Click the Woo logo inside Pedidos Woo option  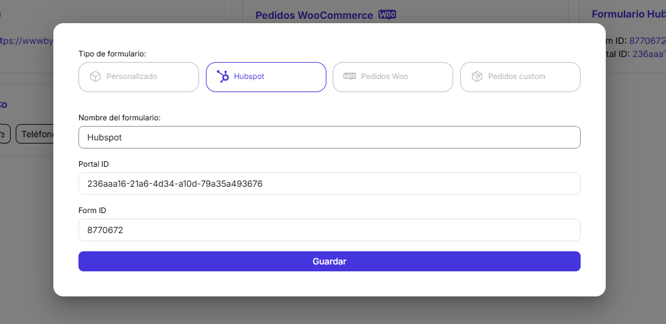pos(350,76)
